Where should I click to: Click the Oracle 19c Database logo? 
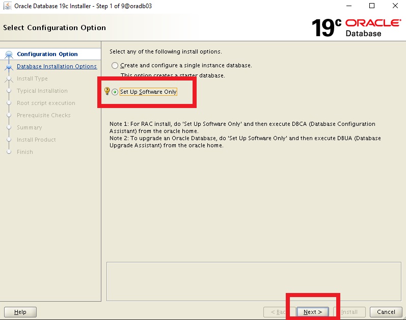tap(356, 28)
